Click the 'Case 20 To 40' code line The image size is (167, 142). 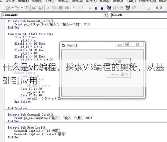pyautogui.click(x=31, y=95)
